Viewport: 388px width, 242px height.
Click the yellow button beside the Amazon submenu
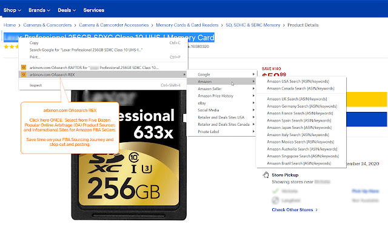[367, 99]
